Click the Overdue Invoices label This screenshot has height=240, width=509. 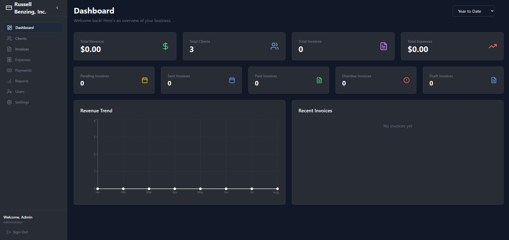click(357, 76)
